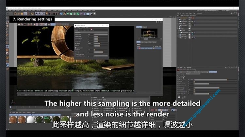The width and height of the screenshot is (245, 137).
Task: Switch to Kernels tab in Octane settings
Action: pyautogui.click(x=76, y=30)
